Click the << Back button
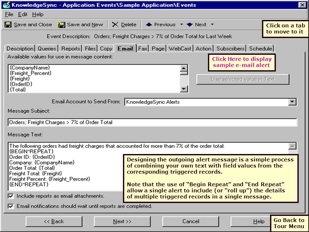Image resolution: width=309 pixels, height=232 pixels. point(54,222)
